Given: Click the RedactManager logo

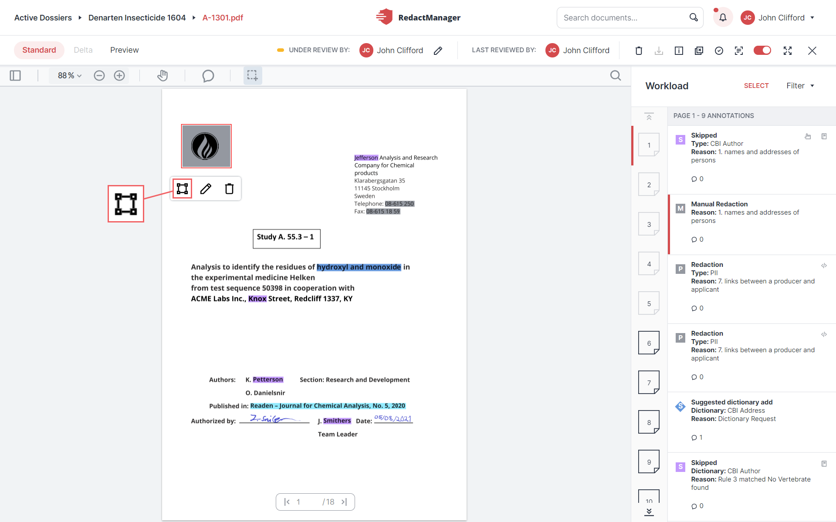Looking at the screenshot, I should tap(418, 17).
